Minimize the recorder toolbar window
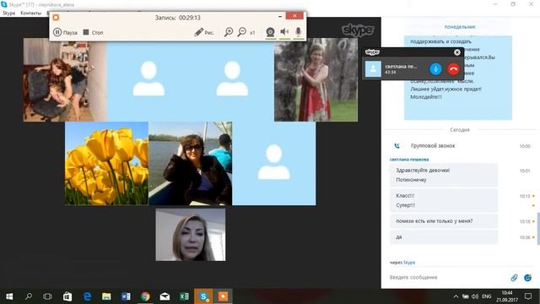The image size is (540, 304). 280,16
